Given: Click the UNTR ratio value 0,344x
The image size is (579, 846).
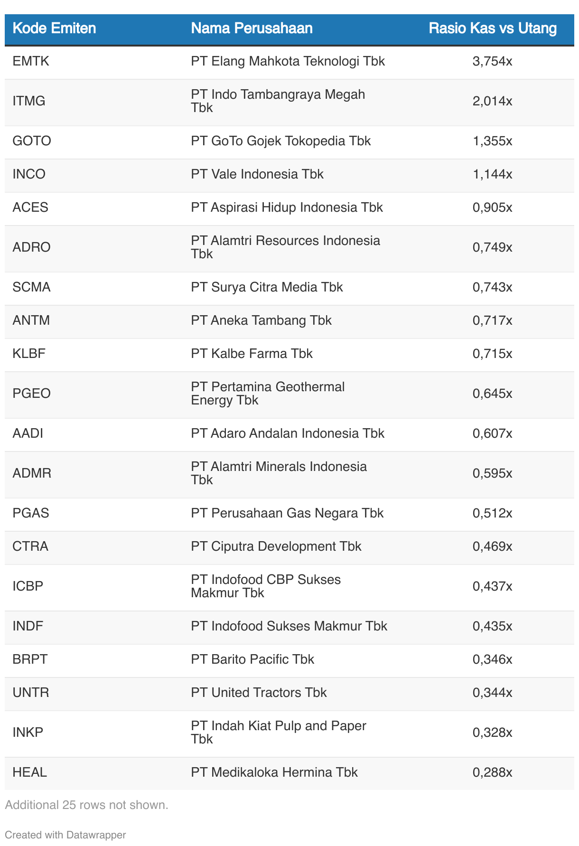Looking at the screenshot, I should pos(492,693).
